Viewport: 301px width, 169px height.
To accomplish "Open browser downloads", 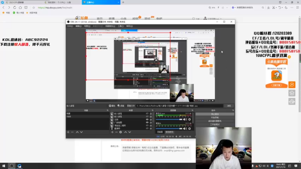I will (x=268, y=8).
